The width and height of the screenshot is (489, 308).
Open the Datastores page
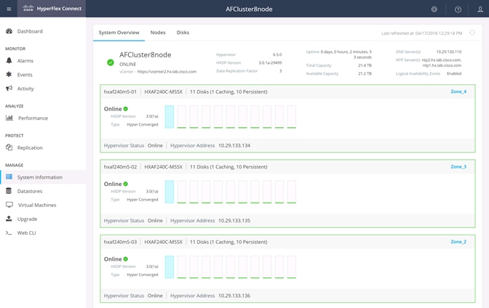(30, 191)
